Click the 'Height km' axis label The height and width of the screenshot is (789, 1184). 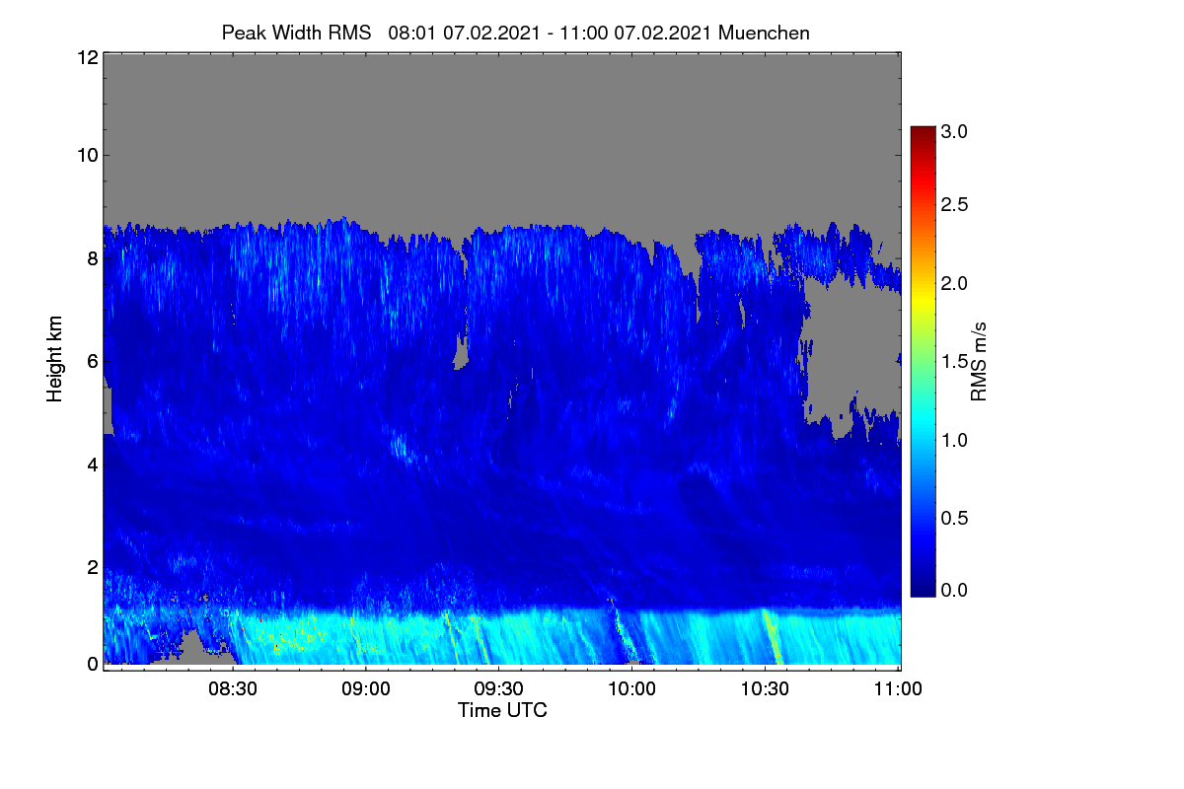pyautogui.click(x=55, y=358)
